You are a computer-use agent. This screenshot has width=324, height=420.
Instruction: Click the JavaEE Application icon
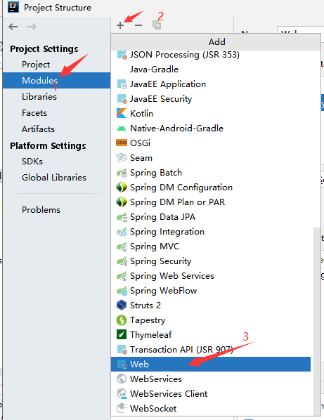click(x=122, y=84)
